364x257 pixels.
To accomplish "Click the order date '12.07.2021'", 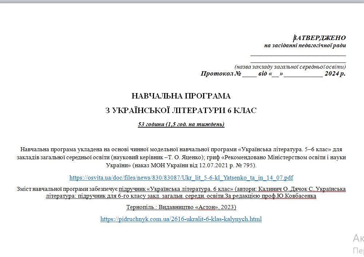I will pyautogui.click(x=214, y=165).
